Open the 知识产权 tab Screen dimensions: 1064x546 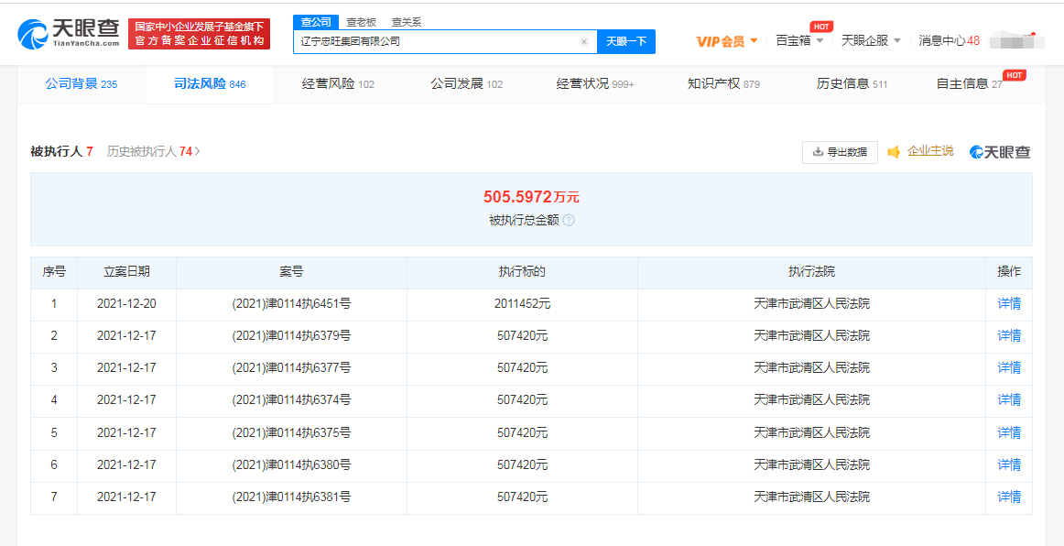click(723, 84)
